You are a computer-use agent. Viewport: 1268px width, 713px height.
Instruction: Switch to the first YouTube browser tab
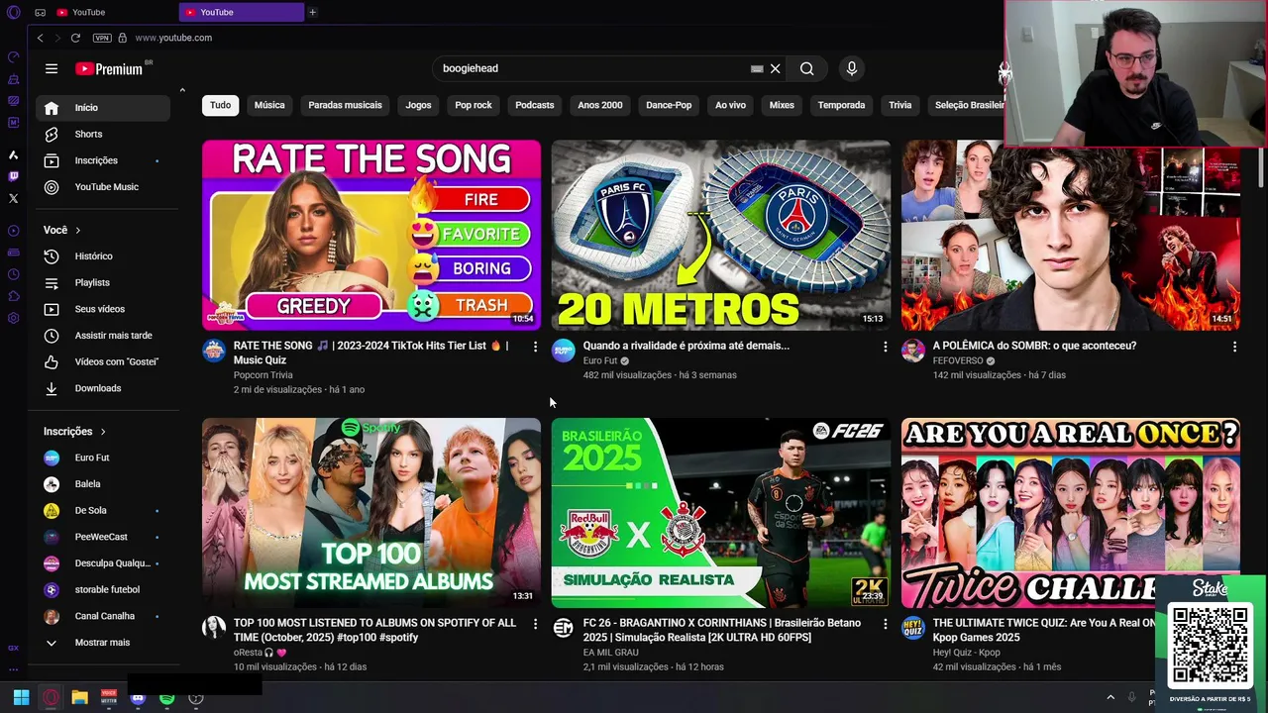[x=114, y=12]
